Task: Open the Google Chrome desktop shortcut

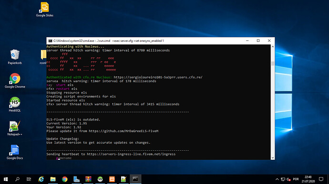Action: pos(15,81)
